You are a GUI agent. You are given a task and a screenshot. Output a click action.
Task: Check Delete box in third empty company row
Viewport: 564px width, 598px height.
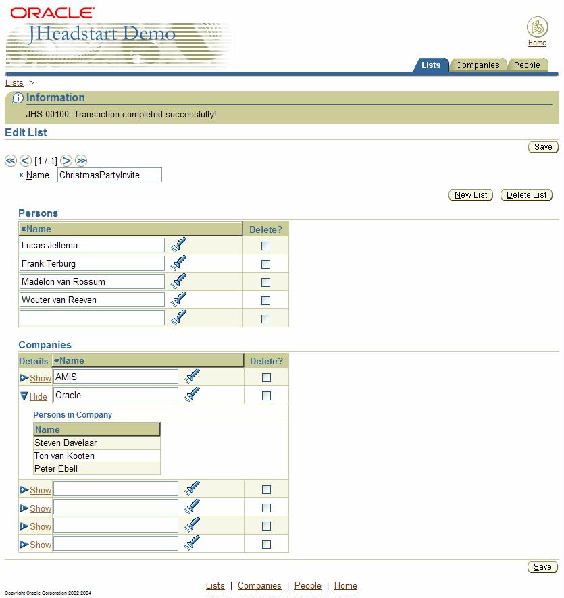[266, 526]
